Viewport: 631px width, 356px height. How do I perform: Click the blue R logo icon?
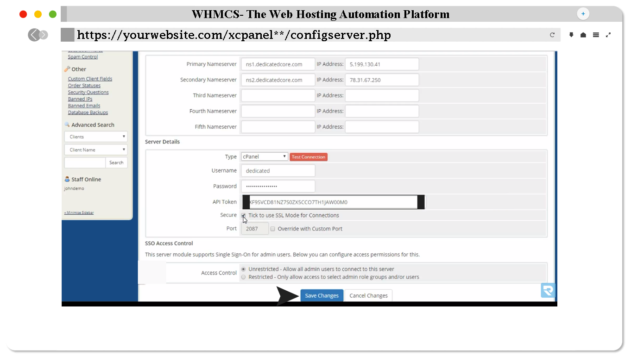pos(548,290)
